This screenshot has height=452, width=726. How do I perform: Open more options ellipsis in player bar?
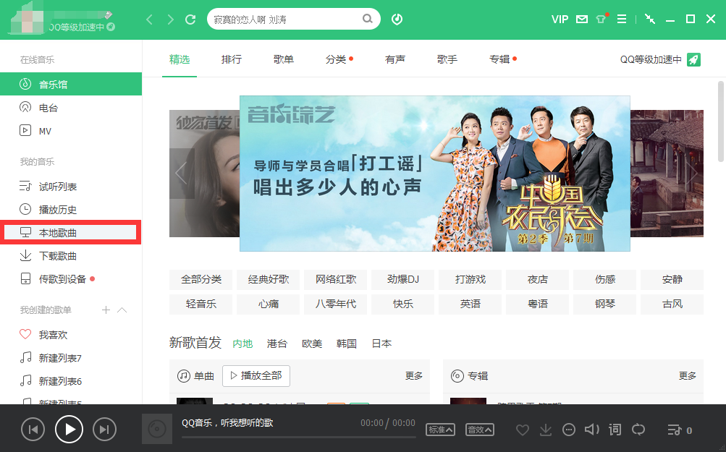point(569,430)
